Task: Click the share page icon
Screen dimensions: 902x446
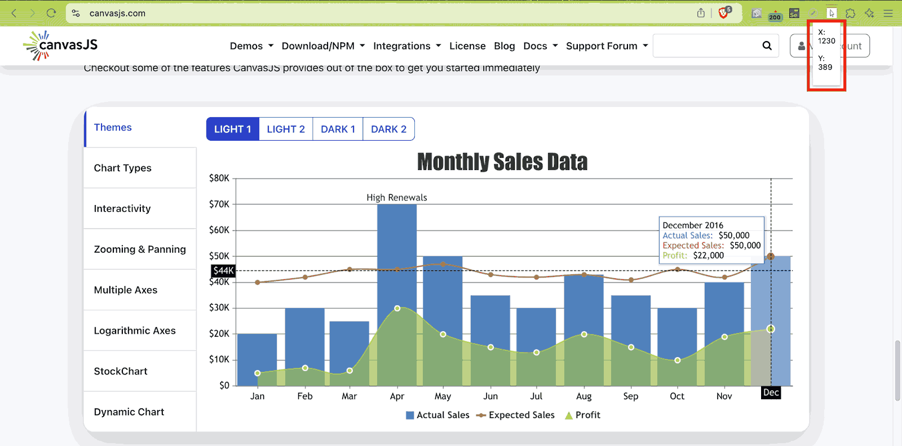Action: point(701,13)
